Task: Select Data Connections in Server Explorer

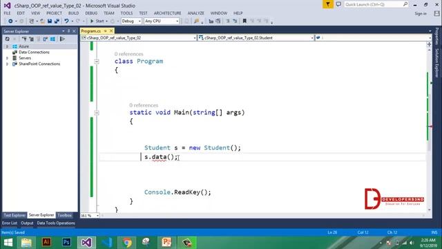Action: click(x=34, y=53)
